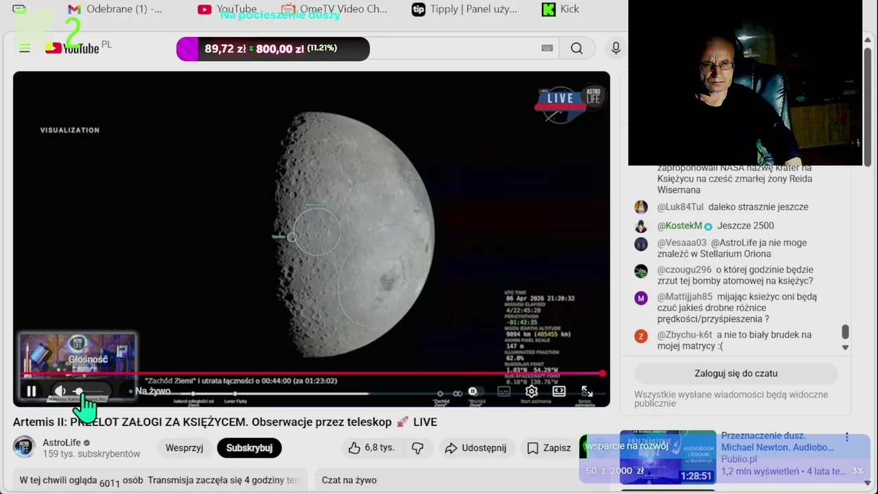Viewport: 878px width, 494px height.
Task: Click the Subskrybuj button
Action: 249,448
